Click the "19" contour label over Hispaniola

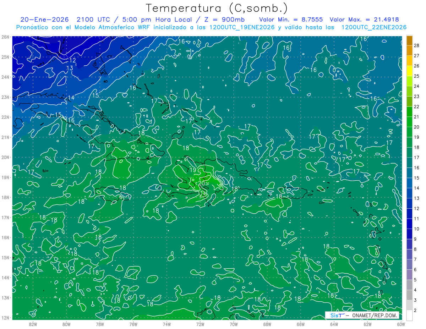[x=193, y=170]
